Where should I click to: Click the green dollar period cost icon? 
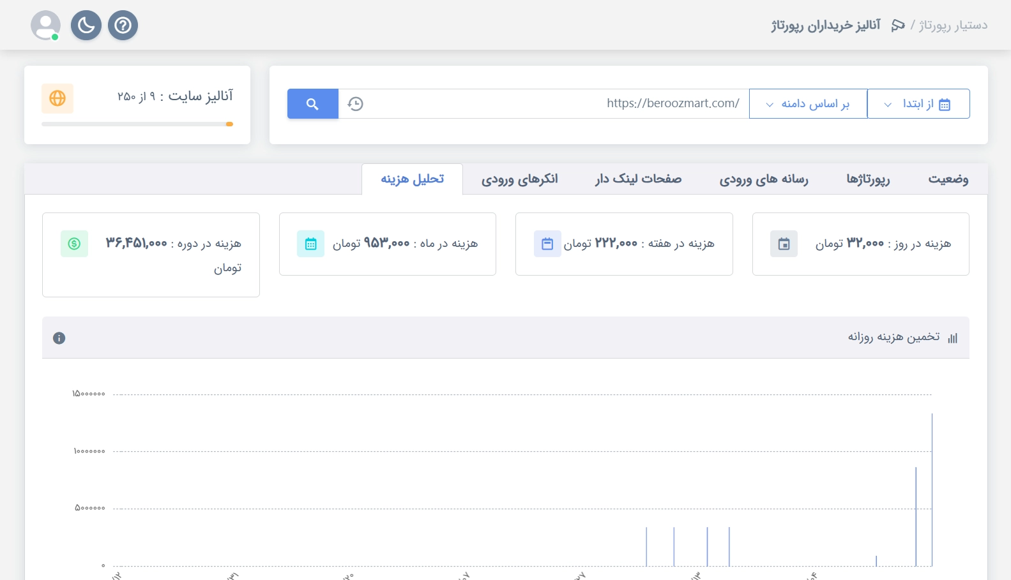(74, 244)
